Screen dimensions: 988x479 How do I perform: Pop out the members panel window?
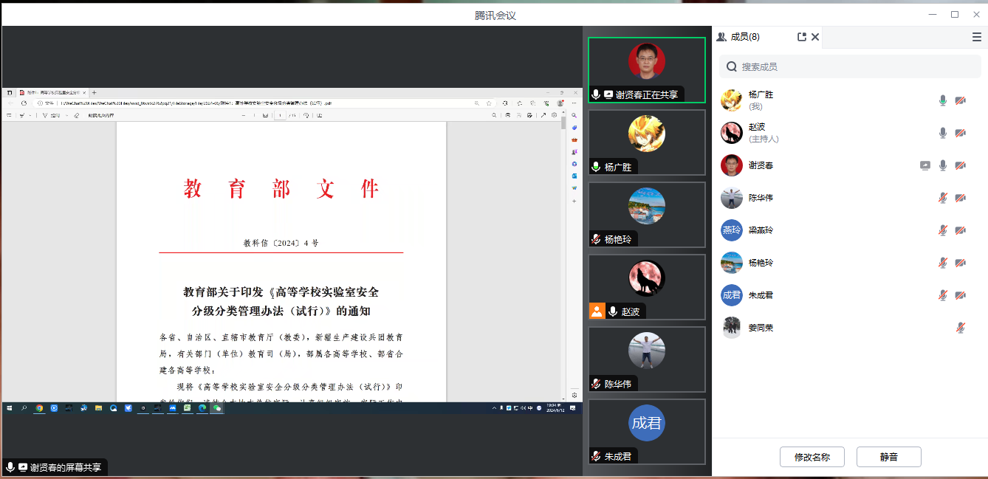pyautogui.click(x=802, y=37)
